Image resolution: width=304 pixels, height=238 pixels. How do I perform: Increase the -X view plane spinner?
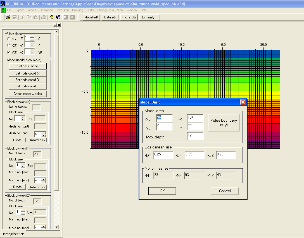coord(32,50)
